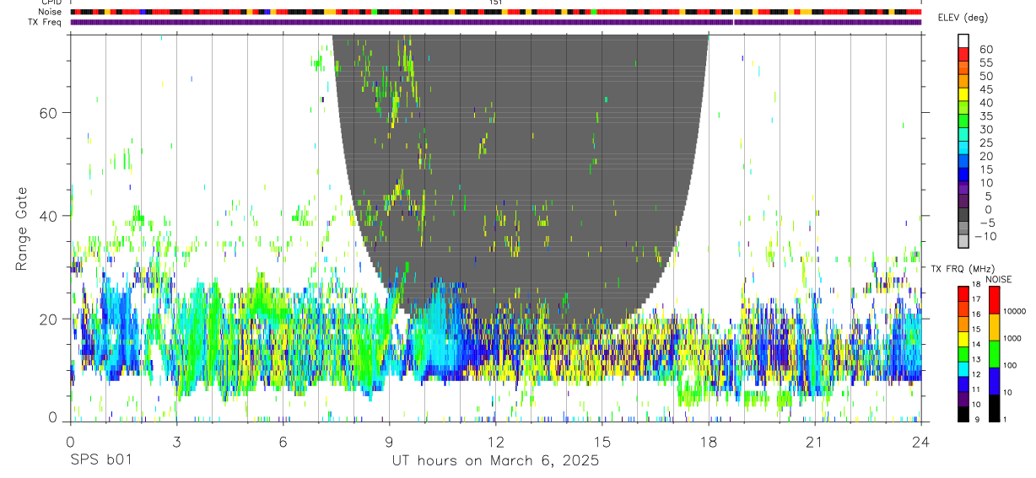
Task: Click the 'ELEV (deg)' colorbar title
Action: [963, 18]
